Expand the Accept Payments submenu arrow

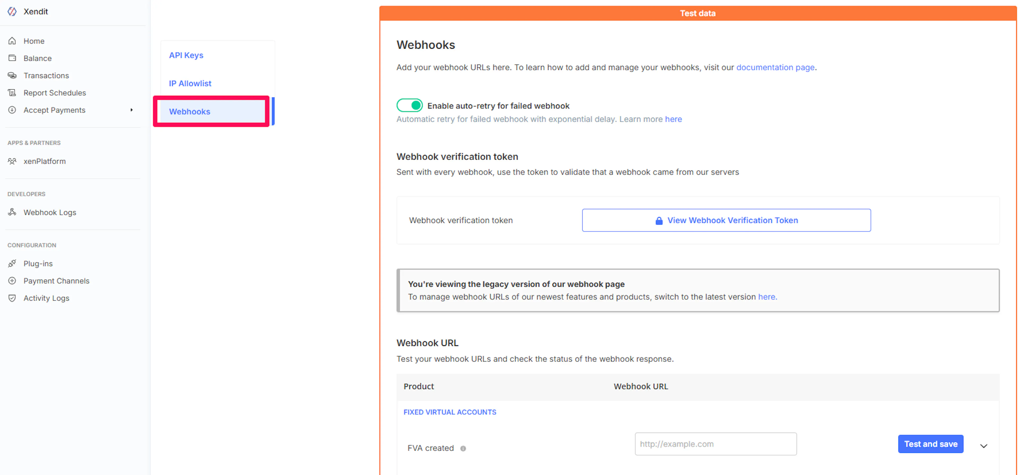(x=131, y=110)
